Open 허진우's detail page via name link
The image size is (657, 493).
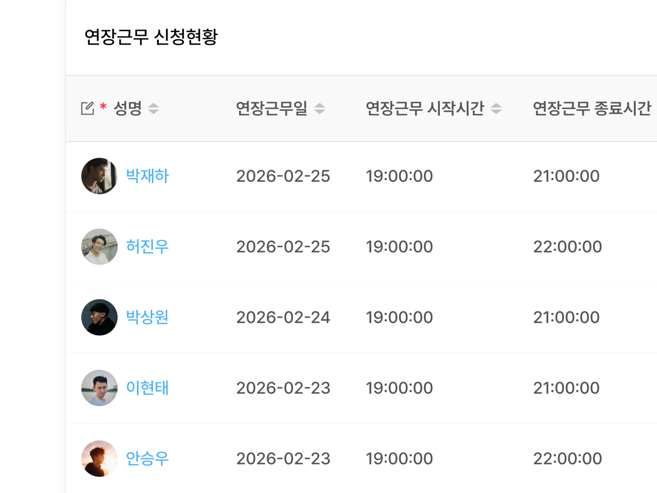pyautogui.click(x=147, y=246)
